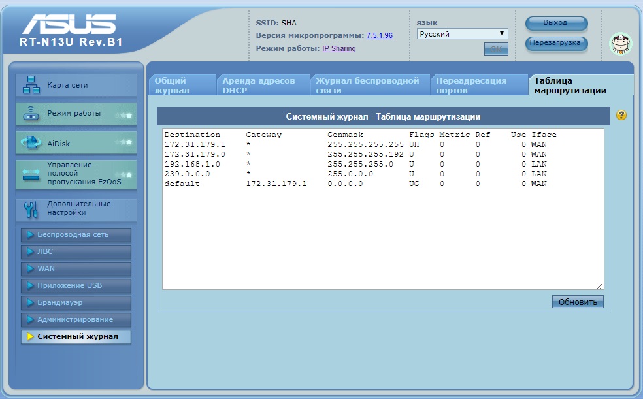Image resolution: width=643 pixels, height=399 pixels.
Task: Open firmware version link 7.5.1.96
Action: (379, 36)
